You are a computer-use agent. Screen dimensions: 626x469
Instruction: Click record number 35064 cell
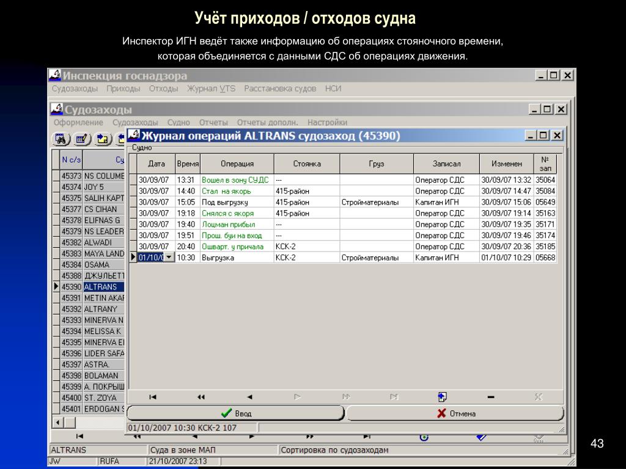click(545, 180)
